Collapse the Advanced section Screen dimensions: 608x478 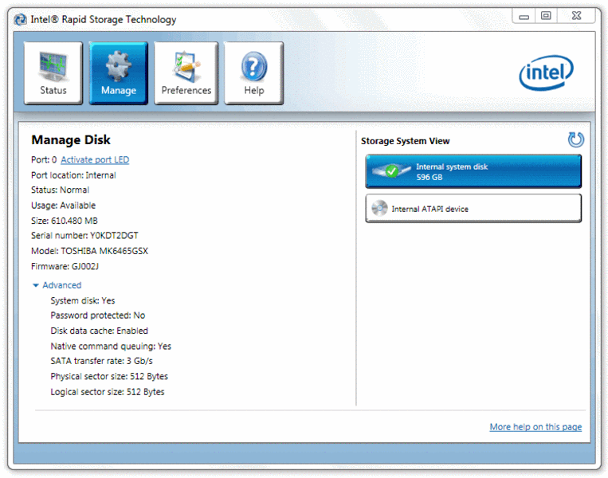point(57,285)
